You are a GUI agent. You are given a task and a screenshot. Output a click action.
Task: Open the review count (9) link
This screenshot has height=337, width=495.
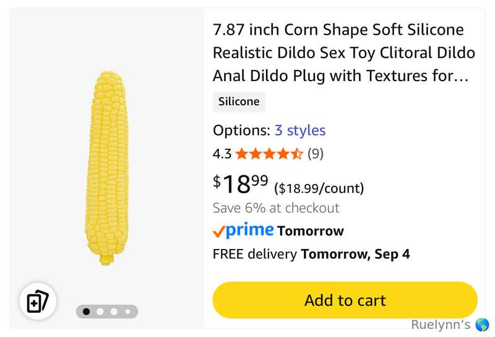point(316,154)
